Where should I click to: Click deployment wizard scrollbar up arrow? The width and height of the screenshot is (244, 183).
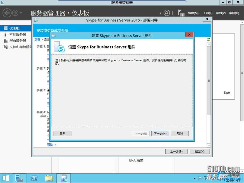(209, 45)
